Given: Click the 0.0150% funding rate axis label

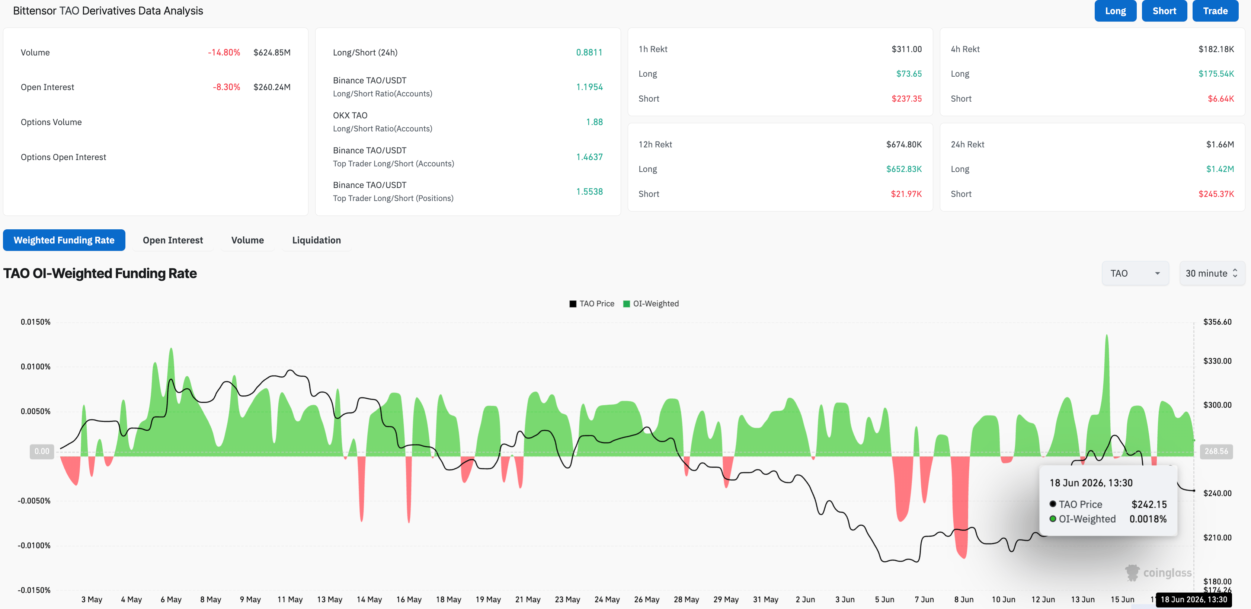Looking at the screenshot, I should tap(35, 322).
